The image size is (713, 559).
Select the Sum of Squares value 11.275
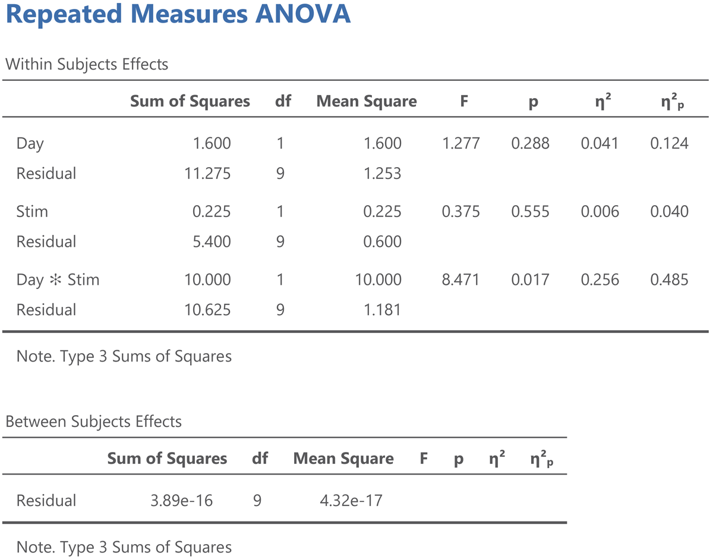click(x=208, y=174)
